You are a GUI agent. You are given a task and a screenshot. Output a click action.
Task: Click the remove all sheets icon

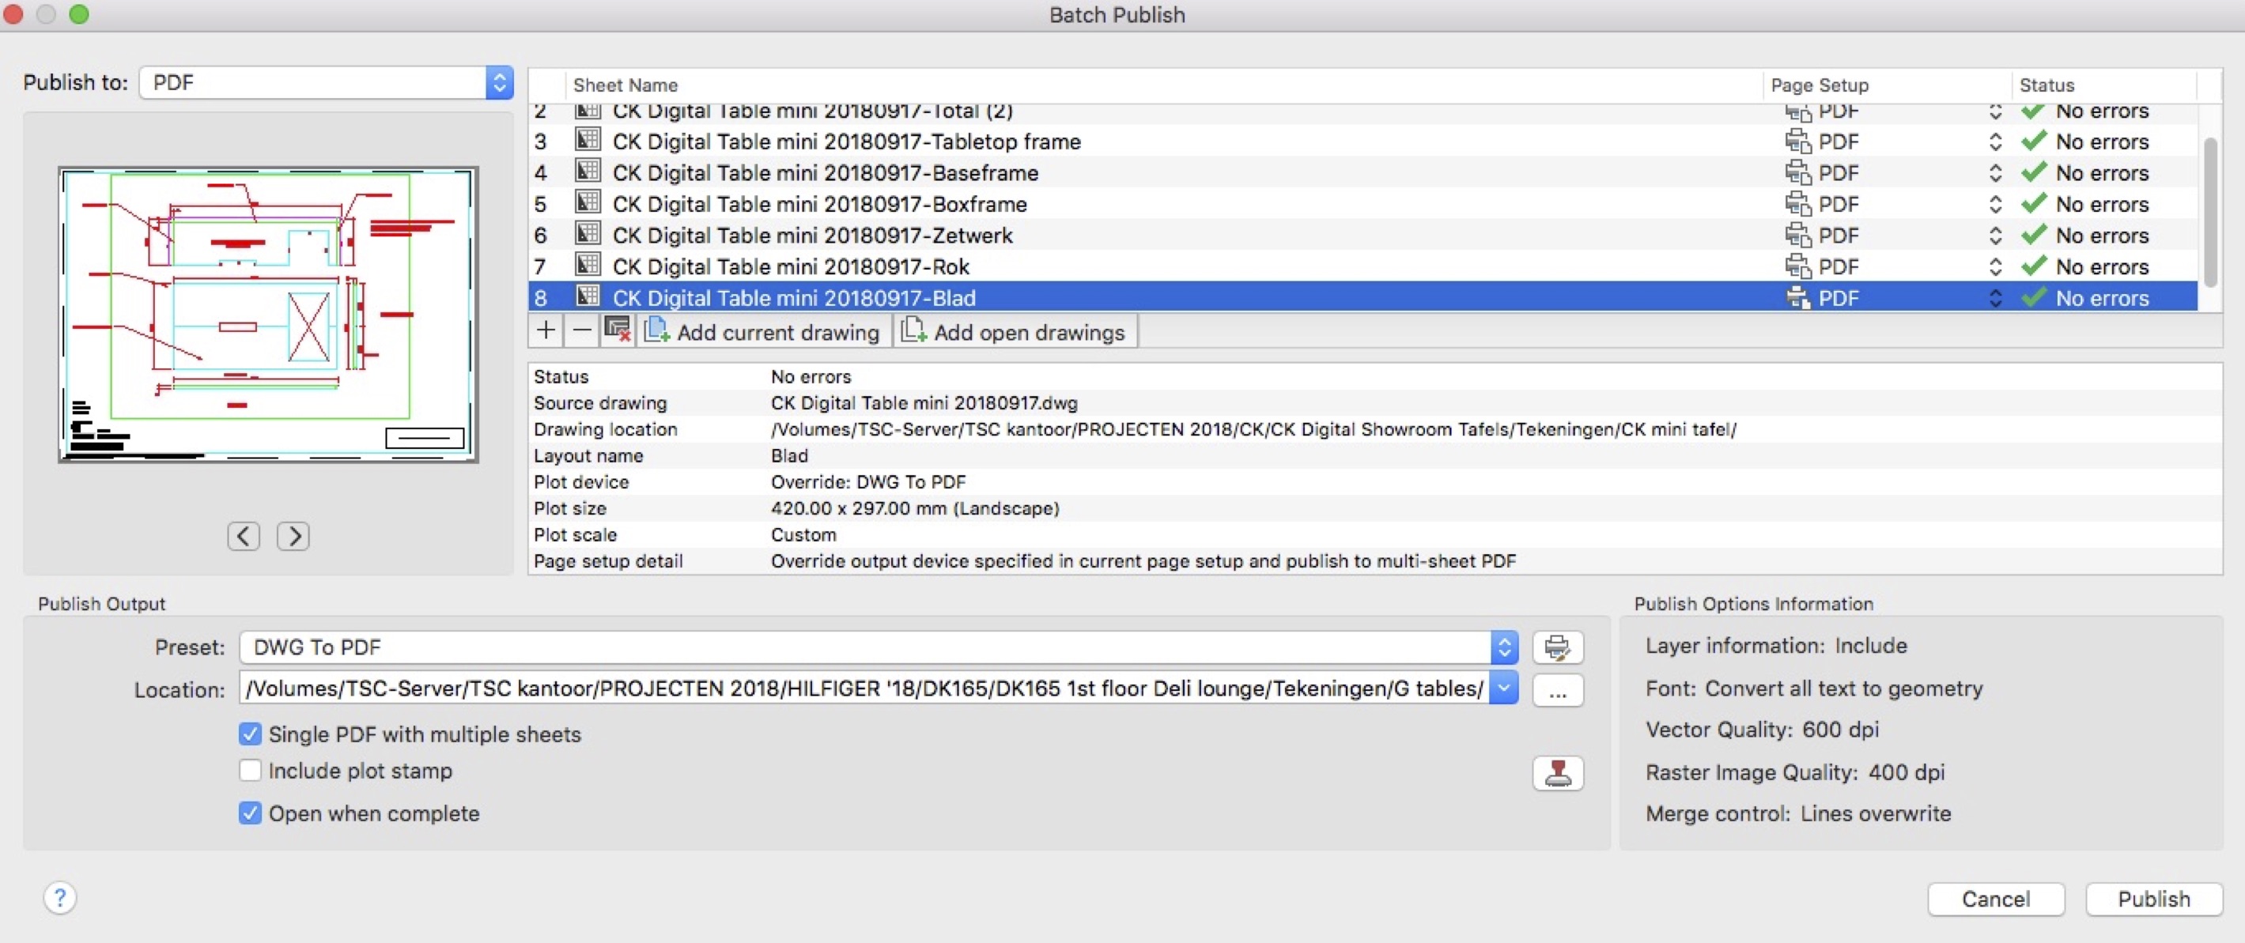[x=618, y=331]
